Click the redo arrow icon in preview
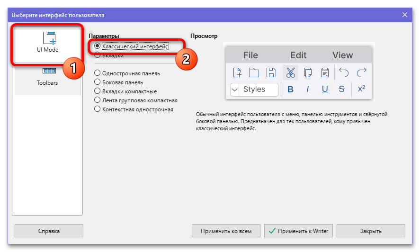 pos(362,72)
